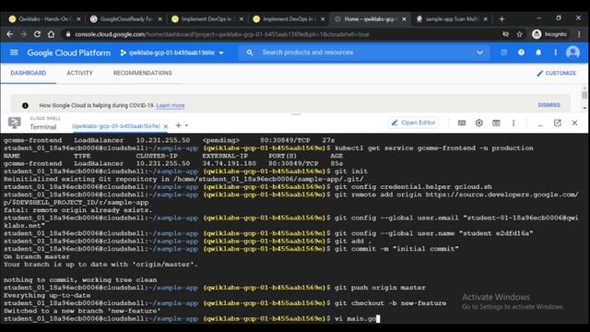Open a new browser tab
The width and height of the screenshot is (590, 332).
coord(501,18)
